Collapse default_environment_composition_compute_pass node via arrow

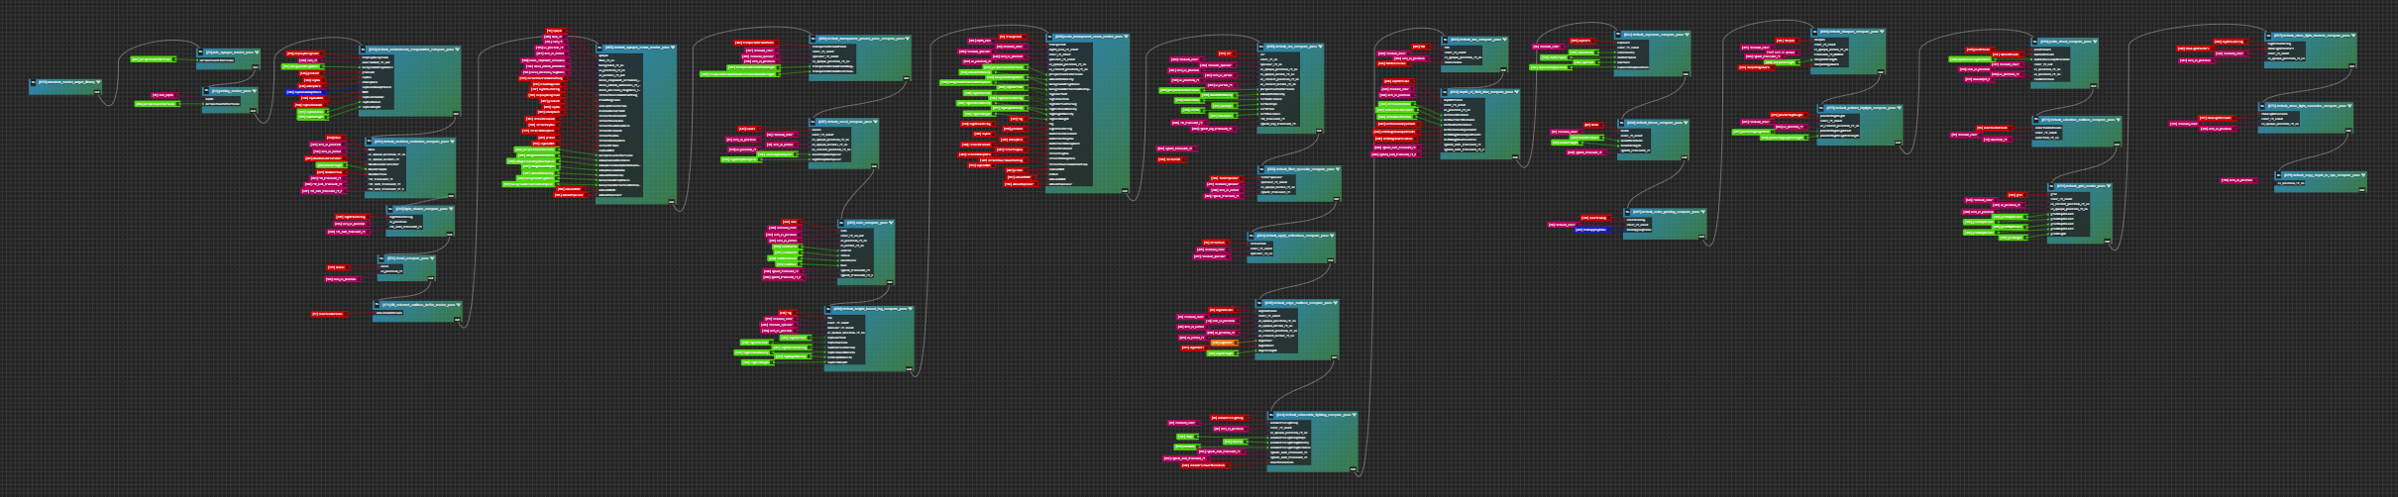pos(456,49)
